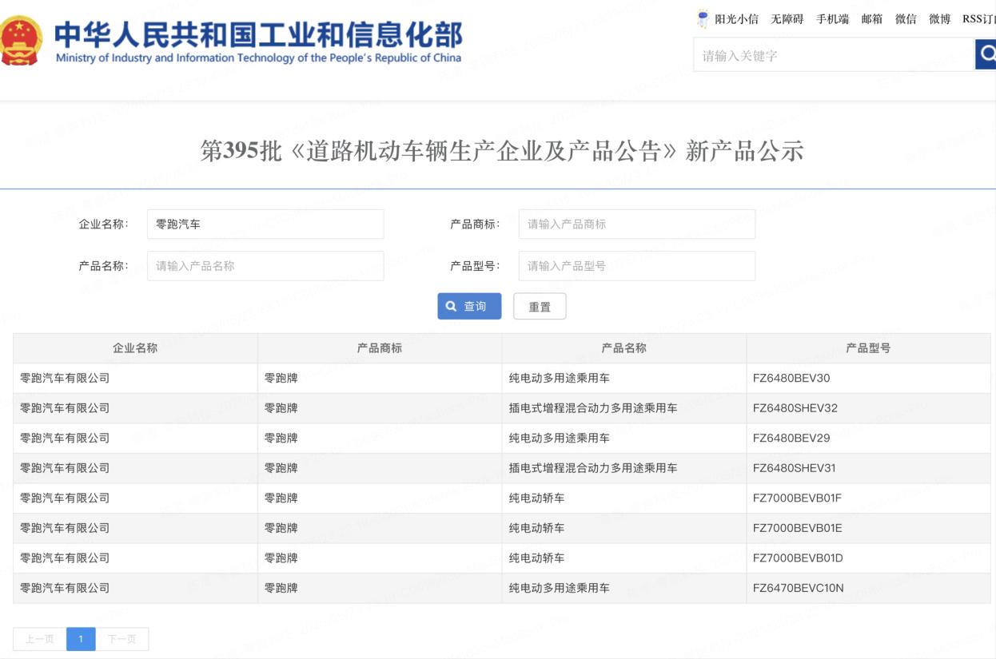Click the national emblem logo
This screenshot has width=996, height=659.
(x=22, y=41)
